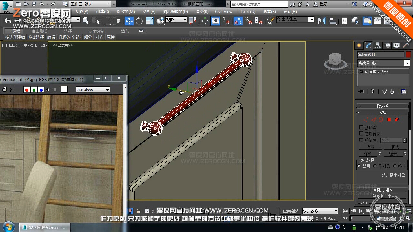
Task: Open the 创建(C) menu
Action: [x=102, y=11]
